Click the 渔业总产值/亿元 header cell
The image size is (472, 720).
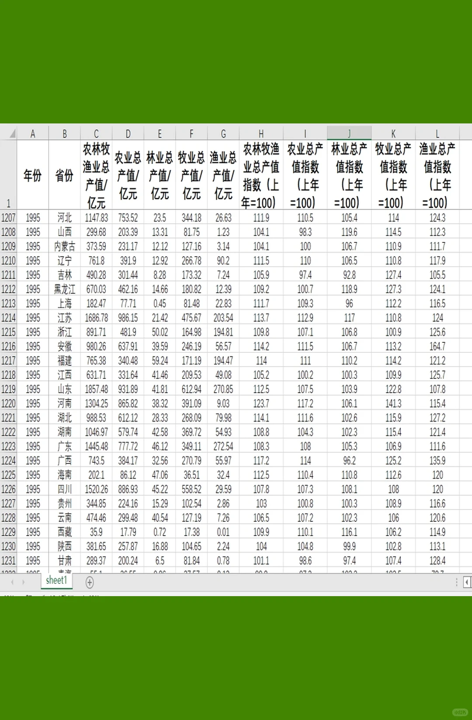[223, 175]
